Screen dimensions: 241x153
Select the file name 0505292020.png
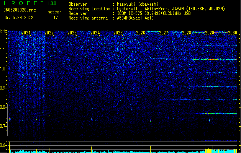coord(20,10)
